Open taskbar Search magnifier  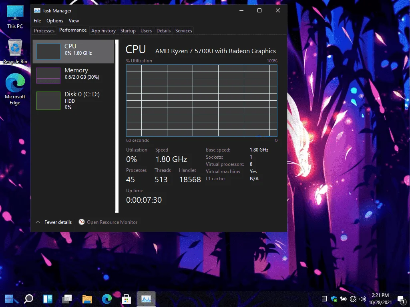click(x=28, y=299)
